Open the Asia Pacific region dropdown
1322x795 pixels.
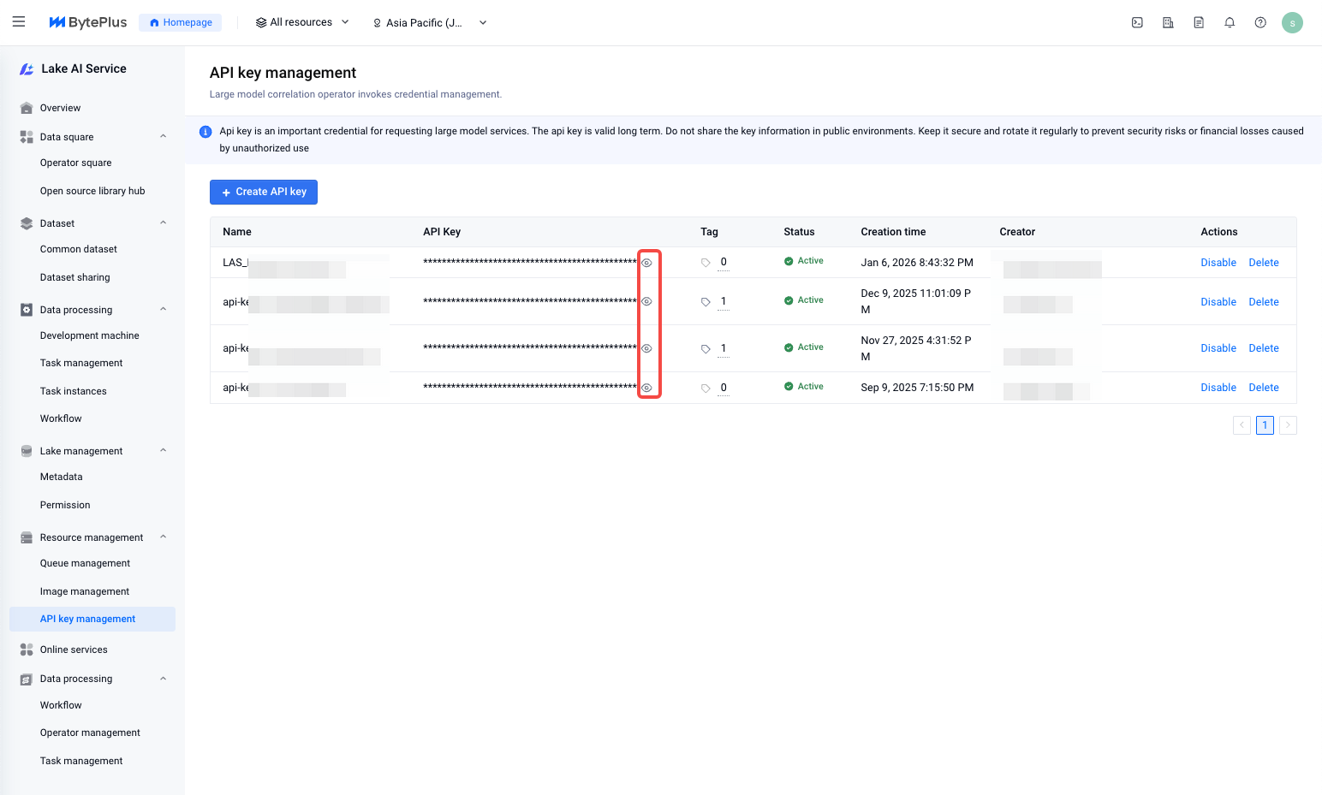[429, 23]
